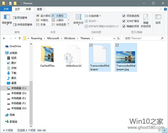Select 超大图标 extra large icons view
The height and width of the screenshot is (133, 168).
tap(45, 16)
